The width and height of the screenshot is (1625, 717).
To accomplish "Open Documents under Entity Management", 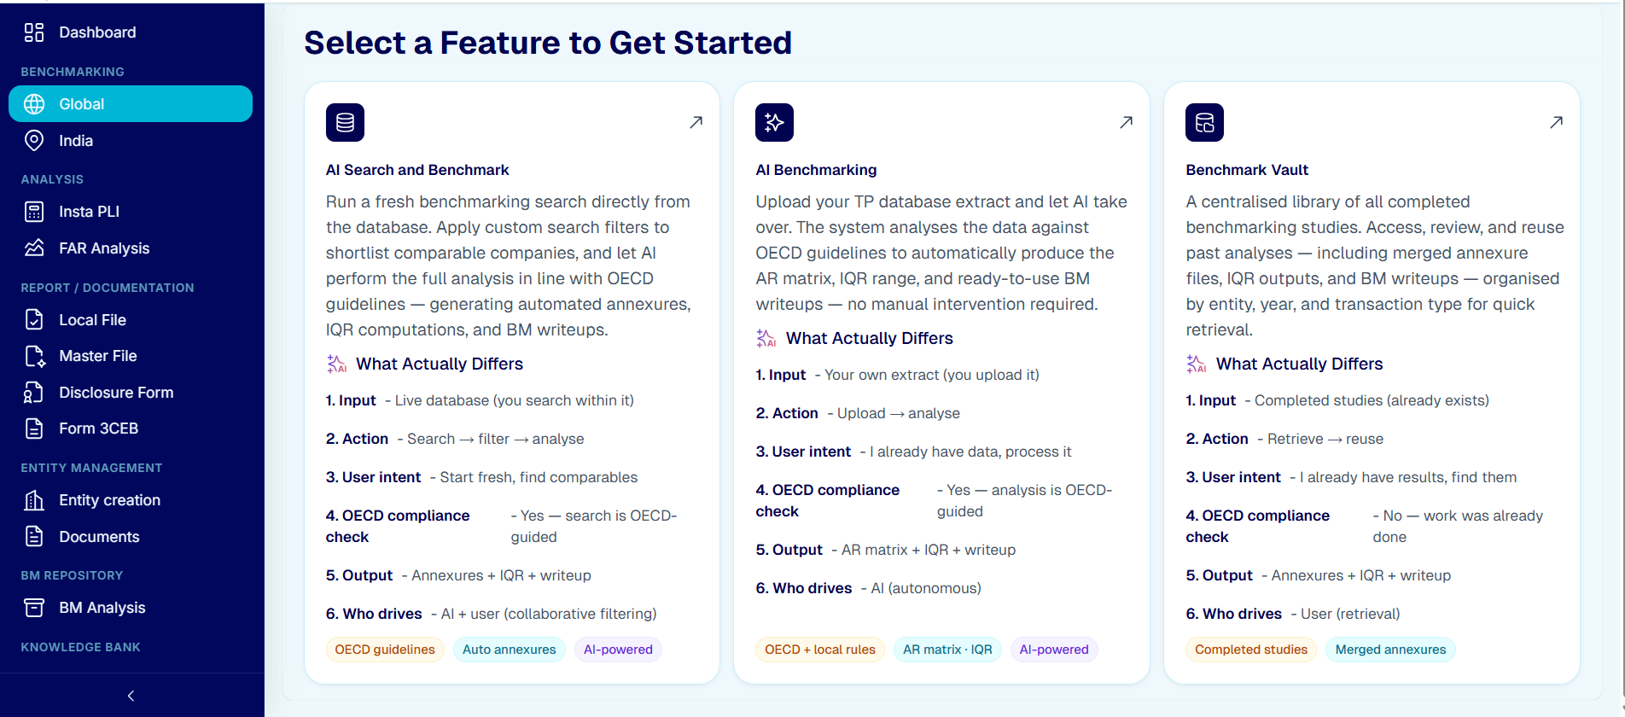I will tap(131, 537).
